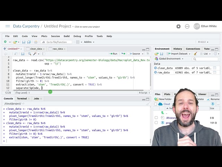Switch to the raw_data tab

coord(57,49)
